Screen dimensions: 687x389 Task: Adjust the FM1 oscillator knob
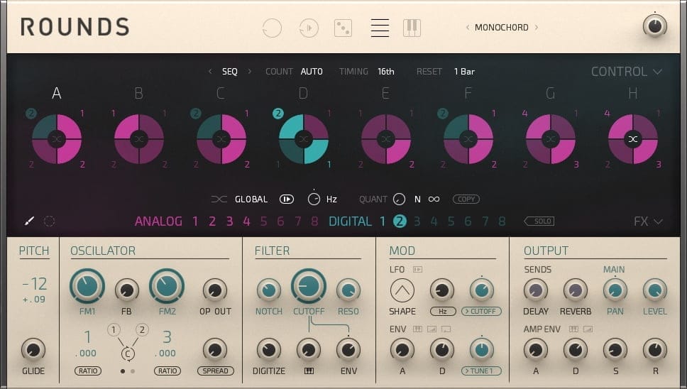pyautogui.click(x=87, y=286)
